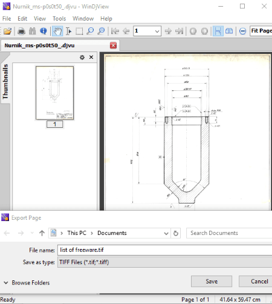This screenshot has width=272, height=304.
Task: Open recent locations dropdown chevron
Action: pyautogui.click(x=32, y=233)
